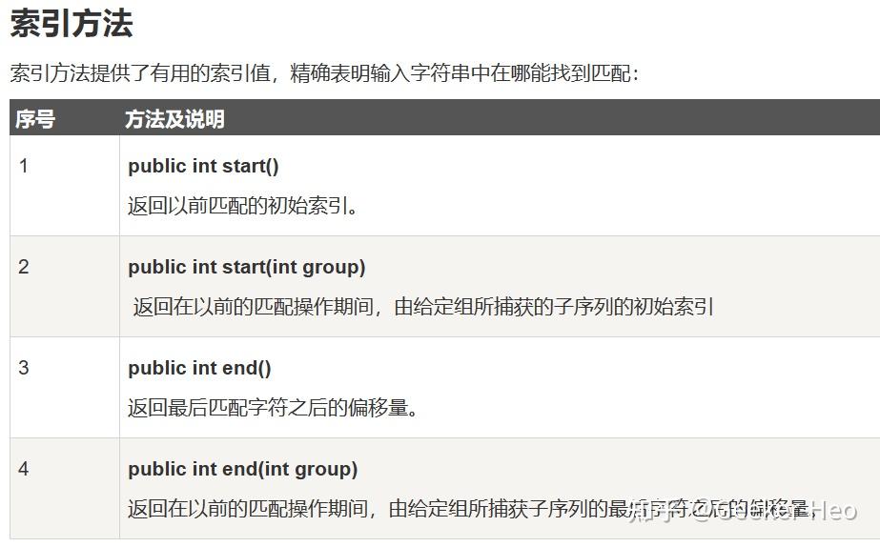Image resolution: width=880 pixels, height=547 pixels.
Task: Click the public int end() method name
Action: click(x=199, y=368)
